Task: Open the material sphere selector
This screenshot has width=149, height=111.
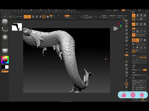Action: pyautogui.click(x=5, y=51)
